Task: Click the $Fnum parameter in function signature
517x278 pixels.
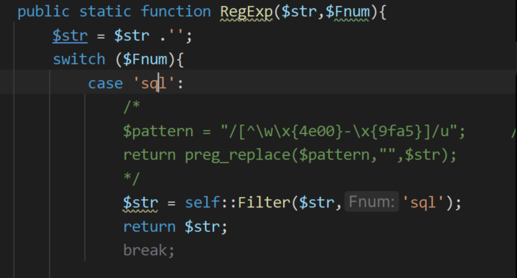Action: click(348, 12)
